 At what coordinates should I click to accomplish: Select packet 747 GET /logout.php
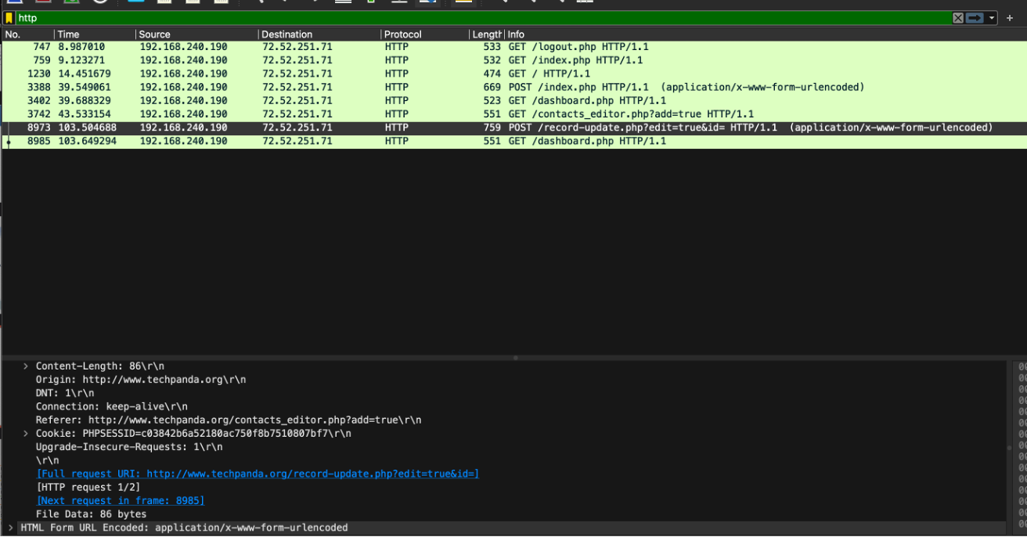point(513,47)
